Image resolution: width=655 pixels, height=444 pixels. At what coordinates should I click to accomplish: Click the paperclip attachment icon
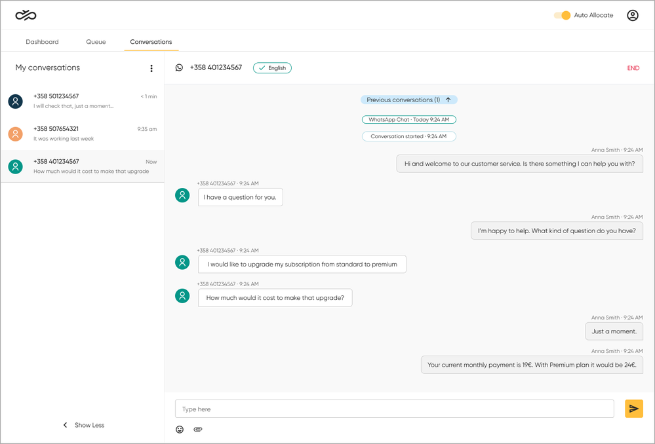[x=198, y=430]
